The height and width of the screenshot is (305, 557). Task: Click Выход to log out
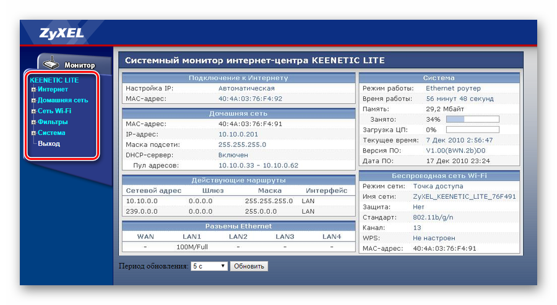point(49,144)
